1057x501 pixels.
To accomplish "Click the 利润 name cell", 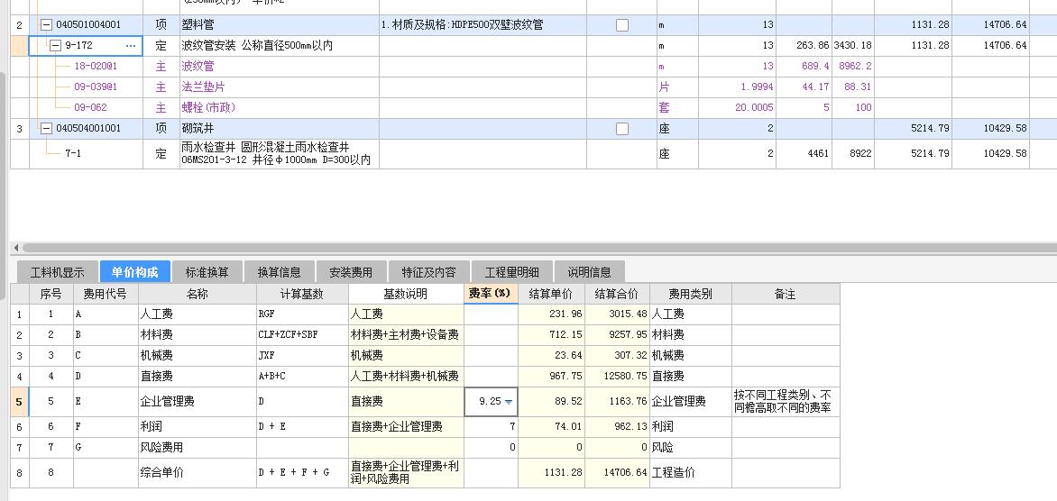I will pos(197,426).
